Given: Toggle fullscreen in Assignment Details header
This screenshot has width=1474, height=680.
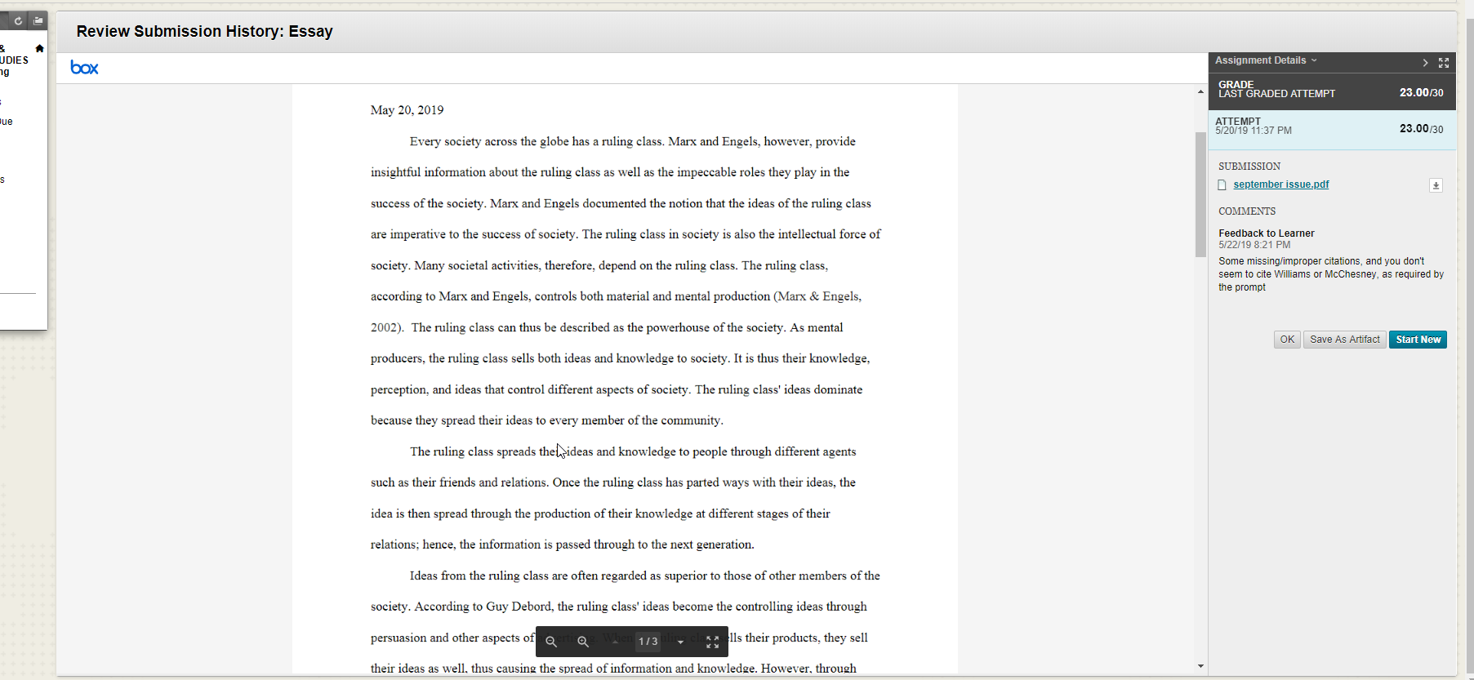Looking at the screenshot, I should click(x=1444, y=63).
